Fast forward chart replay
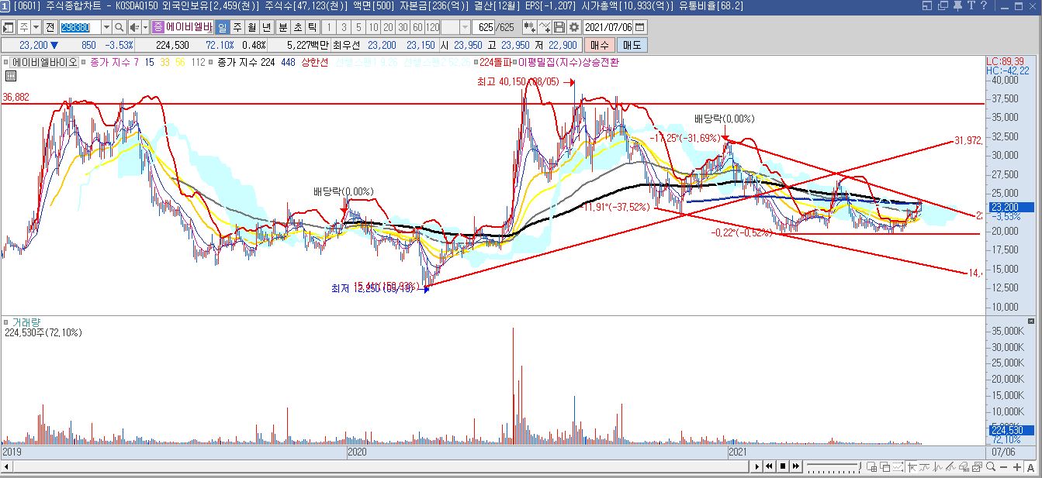This screenshot has height=478, width=1042. (x=796, y=466)
